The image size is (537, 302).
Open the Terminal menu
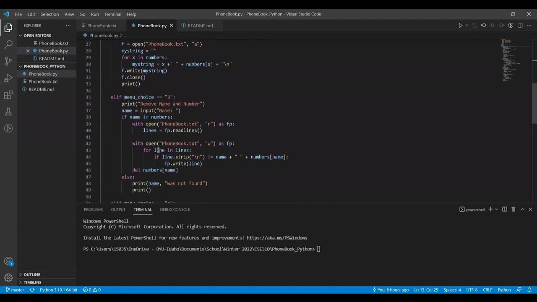click(x=113, y=14)
